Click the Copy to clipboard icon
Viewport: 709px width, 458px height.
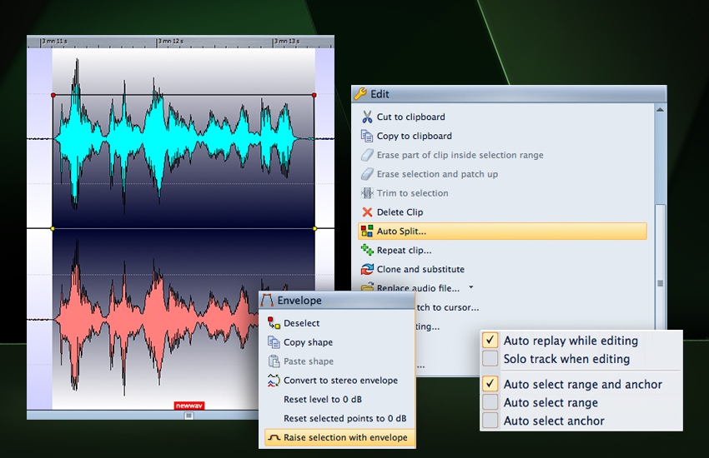(367, 136)
